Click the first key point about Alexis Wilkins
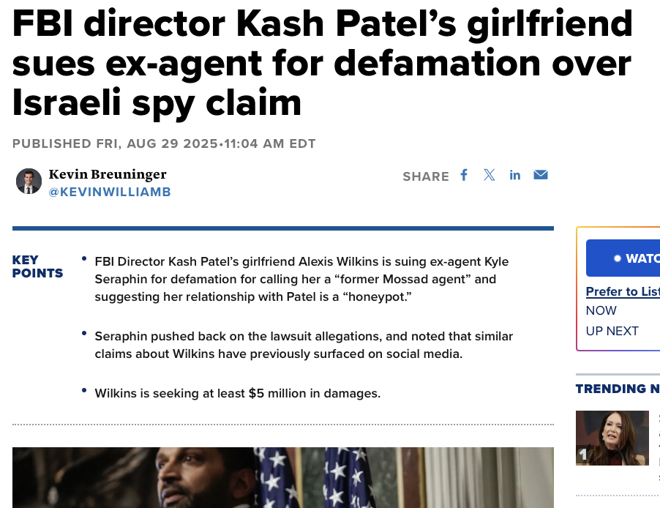Viewport: 660px width, 508px height. pyautogui.click(x=301, y=279)
